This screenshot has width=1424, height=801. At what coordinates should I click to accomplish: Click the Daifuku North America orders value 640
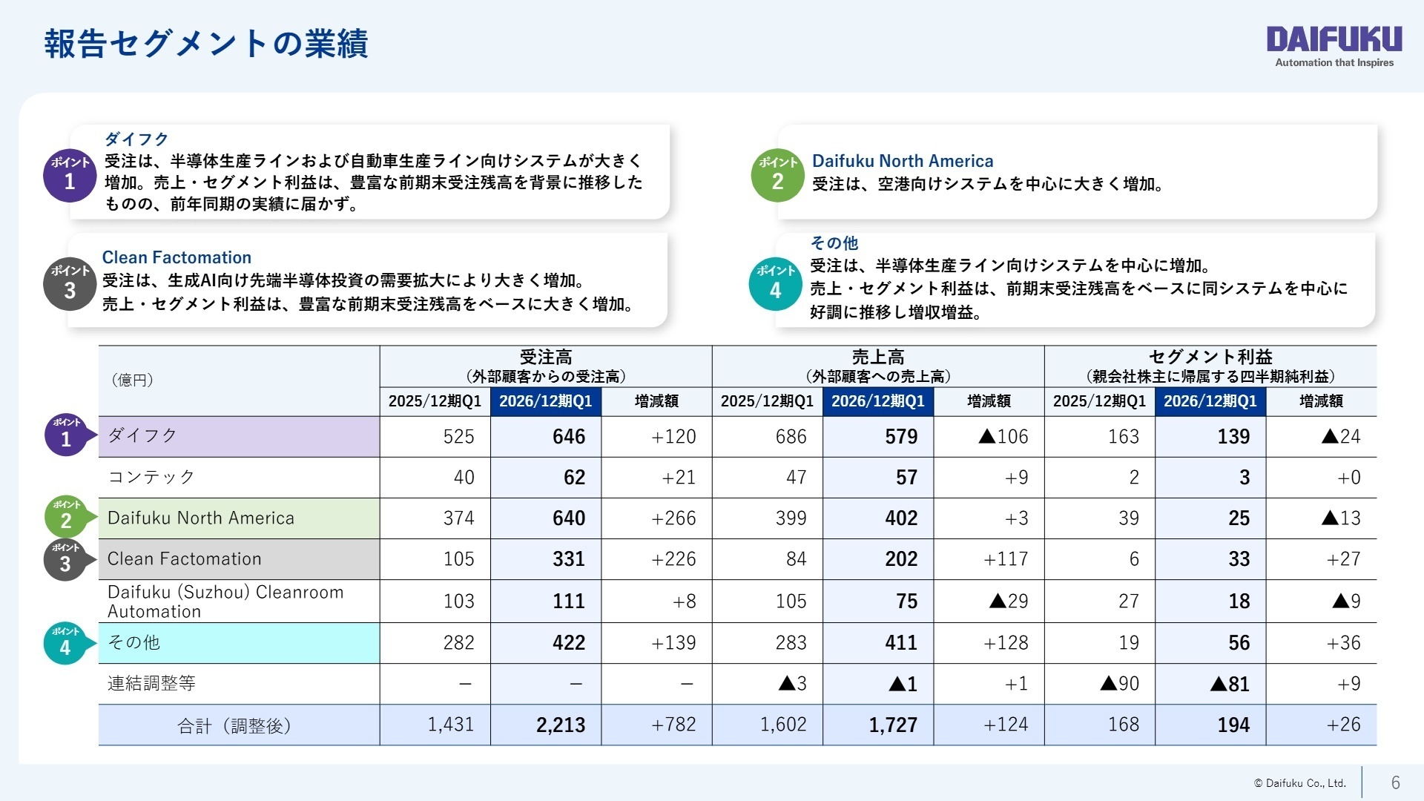coord(569,518)
